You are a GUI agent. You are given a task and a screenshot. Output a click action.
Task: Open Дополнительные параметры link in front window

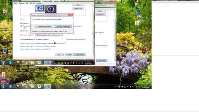tap(76, 40)
